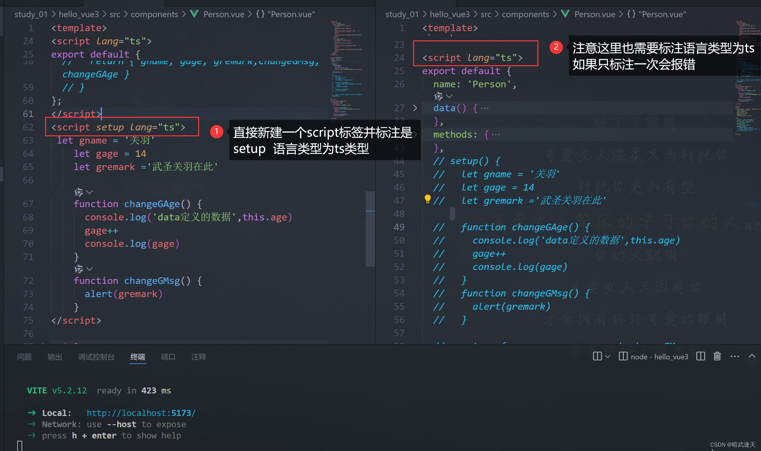Click the folded ellipsis after methods: {
Screen dimensions: 761x451
coord(496,135)
